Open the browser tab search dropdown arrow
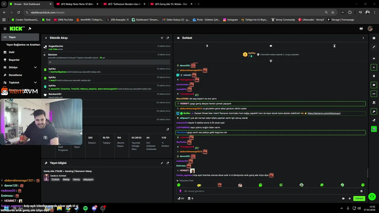 click(4, 4)
